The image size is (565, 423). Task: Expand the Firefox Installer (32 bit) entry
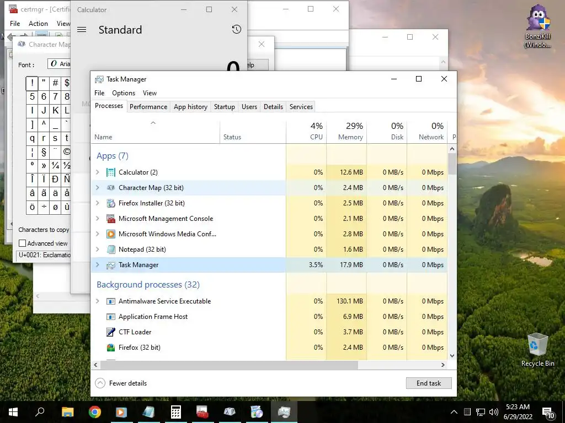(97, 203)
